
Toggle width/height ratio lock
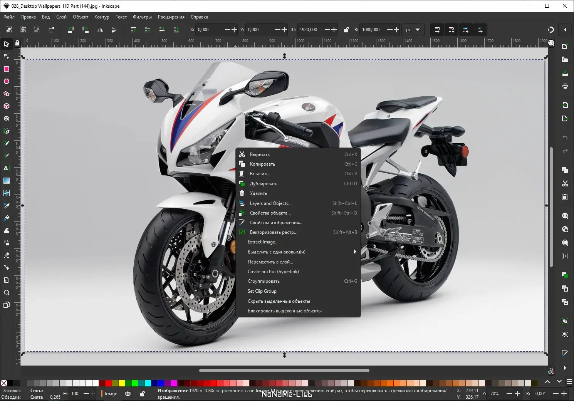click(x=346, y=30)
